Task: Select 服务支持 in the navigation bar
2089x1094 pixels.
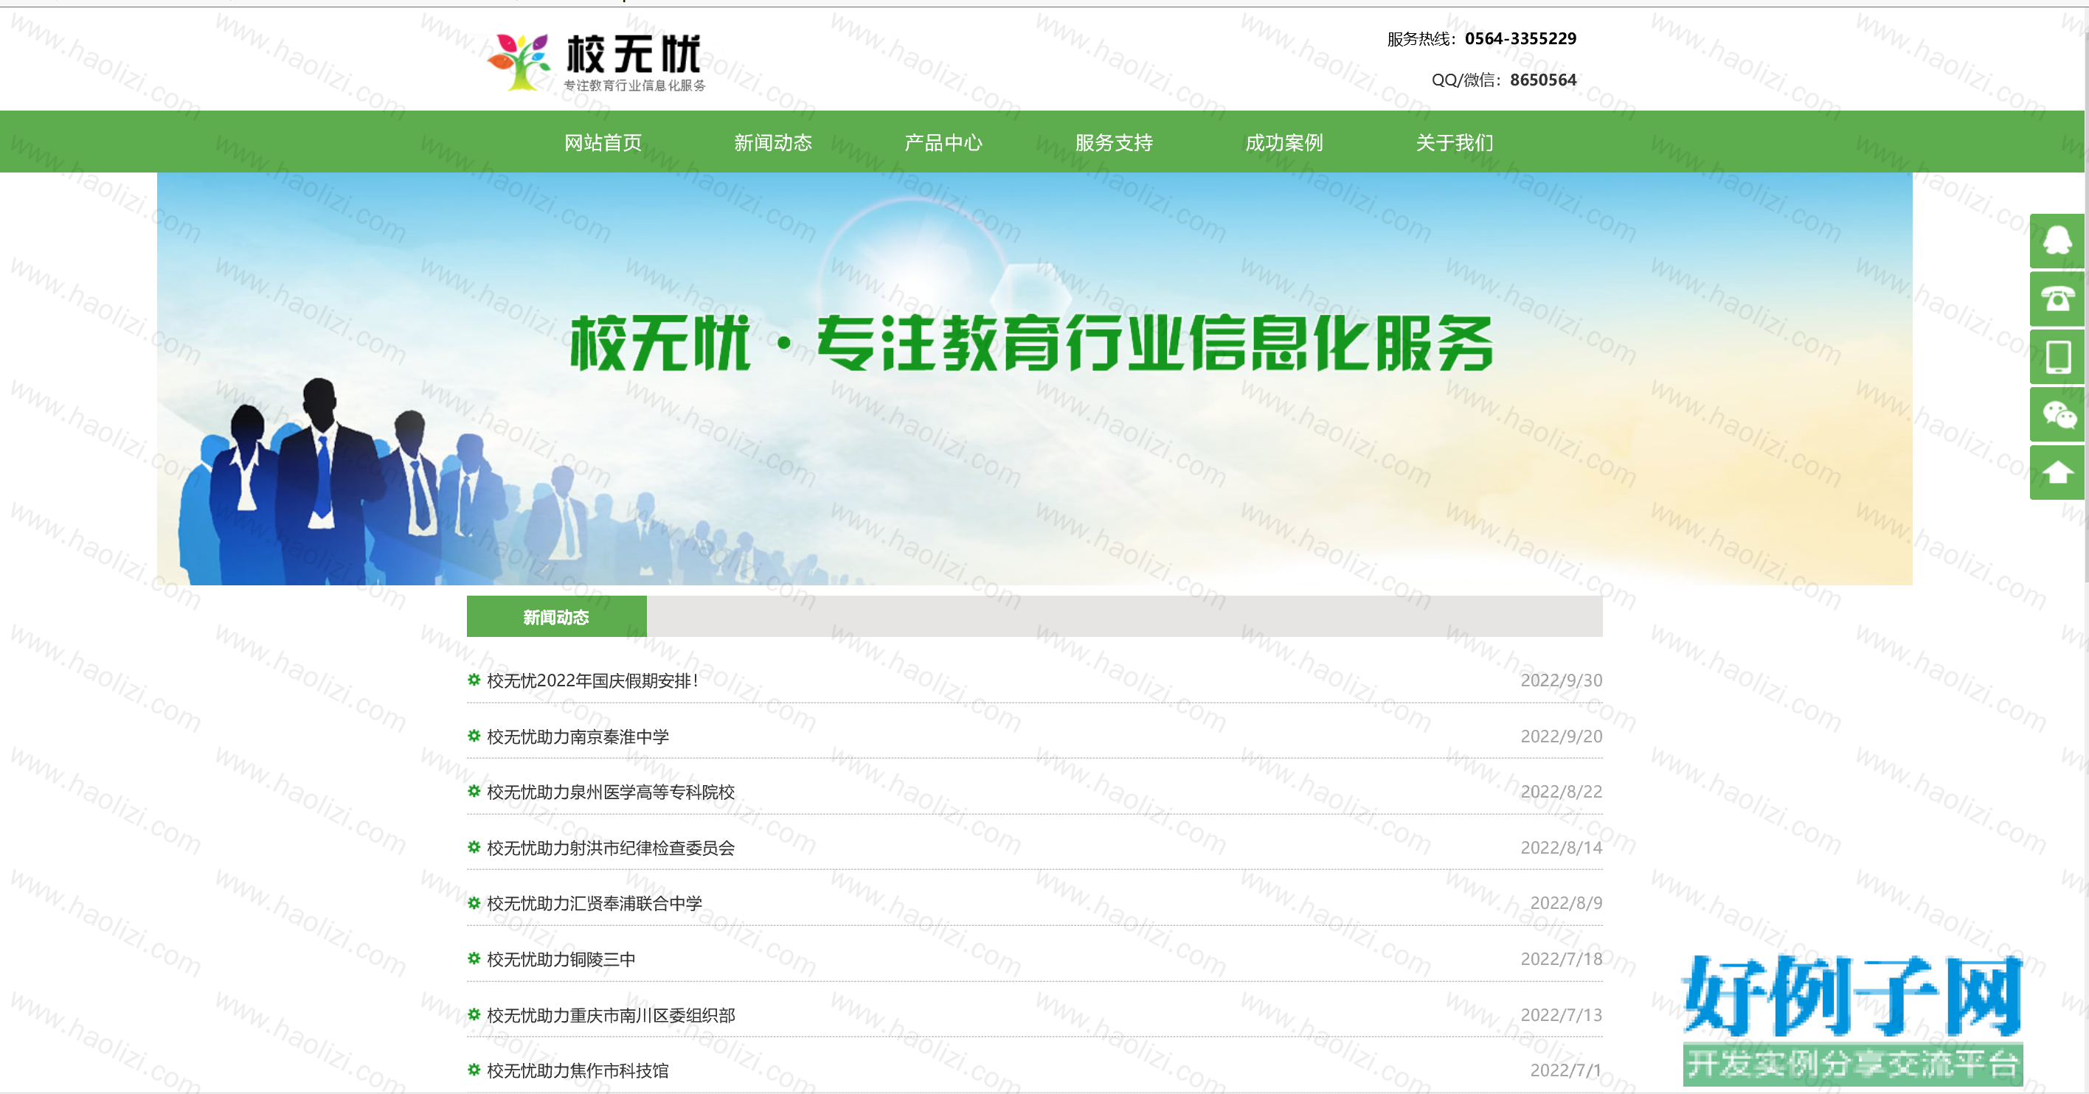Action: click(x=1113, y=142)
